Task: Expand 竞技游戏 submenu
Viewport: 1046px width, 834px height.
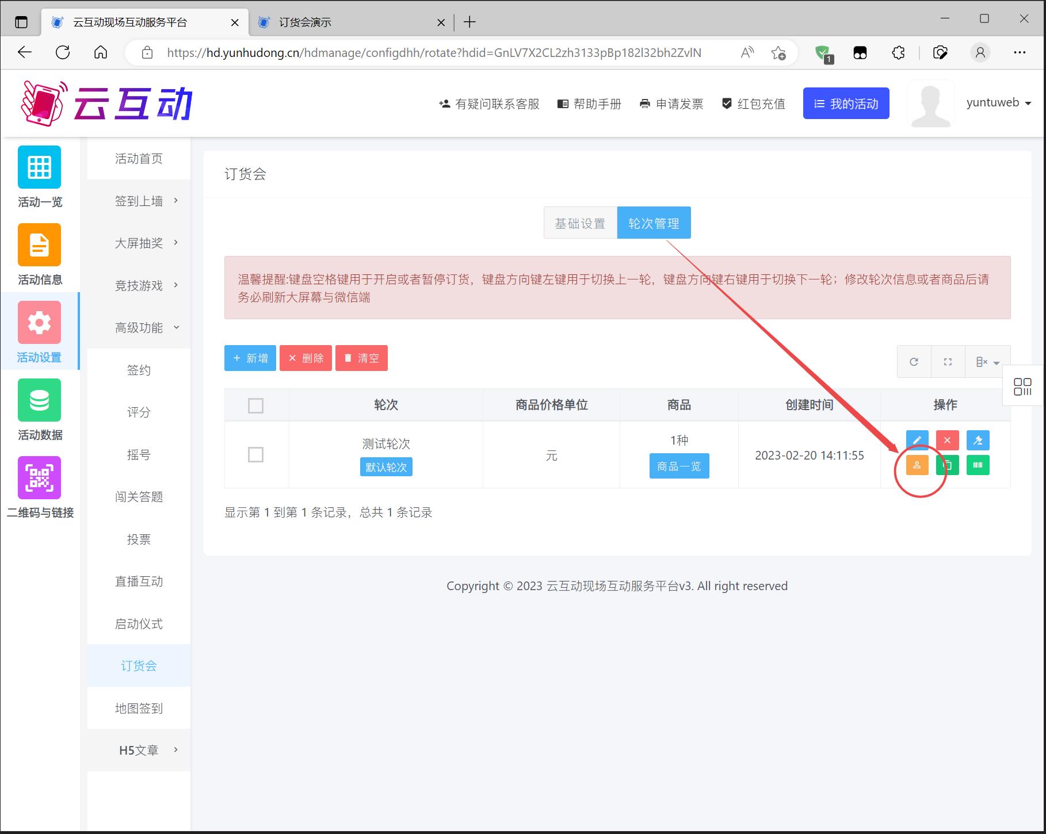Action: (x=139, y=285)
